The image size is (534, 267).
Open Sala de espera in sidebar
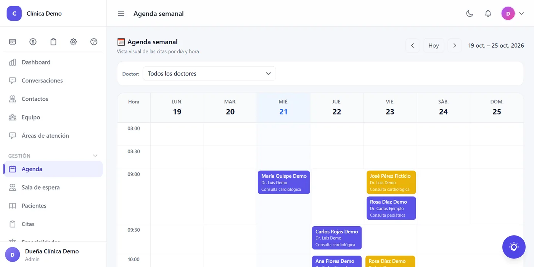[x=53, y=187]
